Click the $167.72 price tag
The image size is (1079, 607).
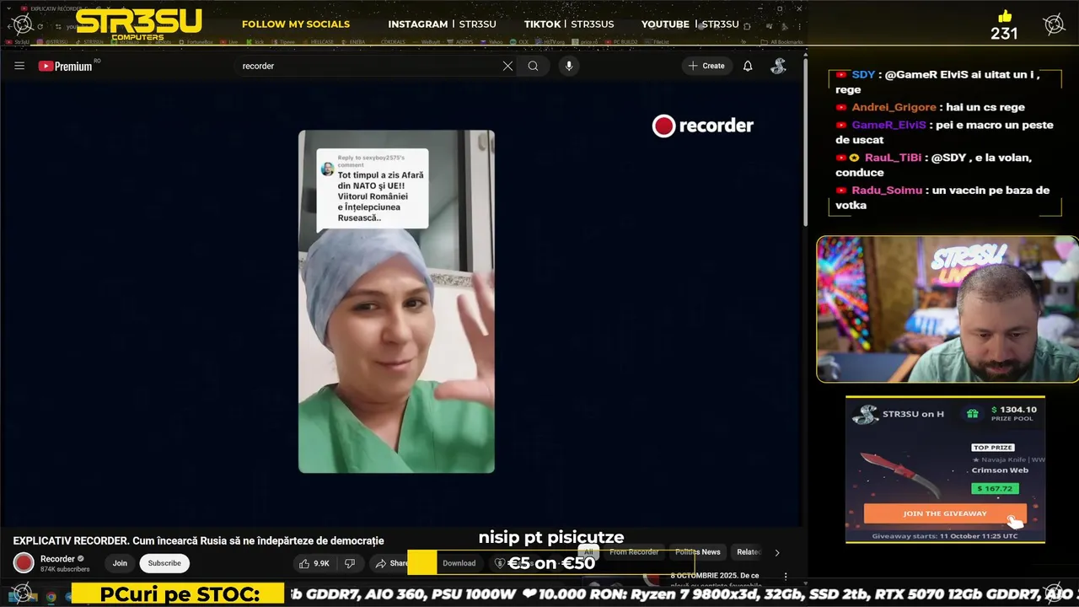coord(996,488)
